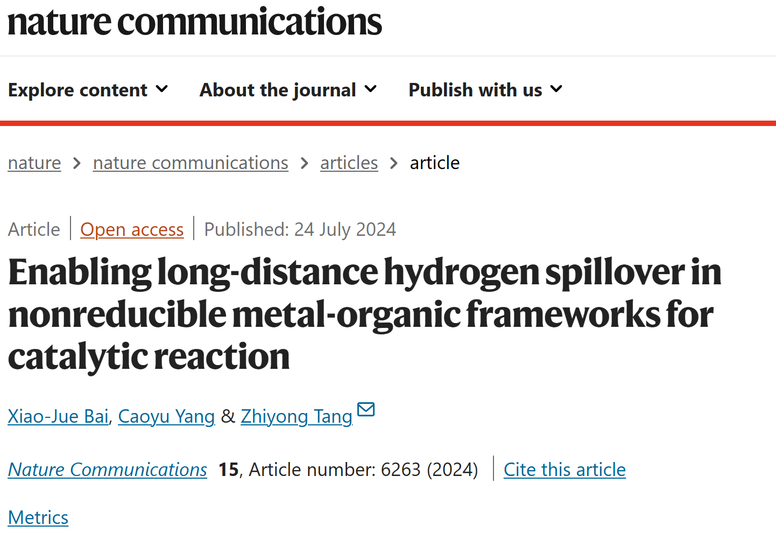Click chevron arrow beside Publish with us
This screenshot has height=546, width=776.
tap(556, 89)
